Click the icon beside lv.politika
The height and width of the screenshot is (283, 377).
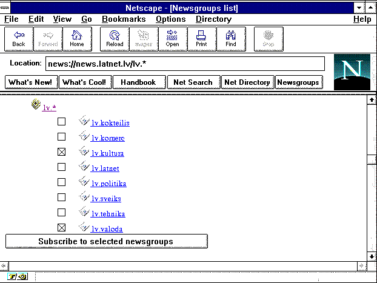pyautogui.click(x=84, y=181)
